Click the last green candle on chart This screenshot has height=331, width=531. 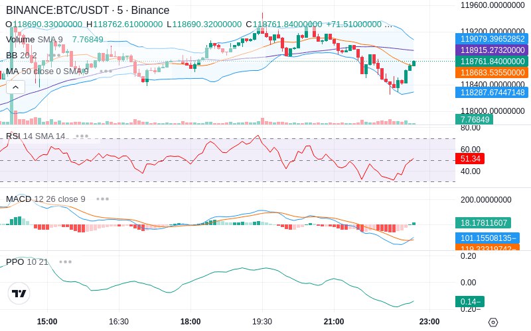[414, 63]
